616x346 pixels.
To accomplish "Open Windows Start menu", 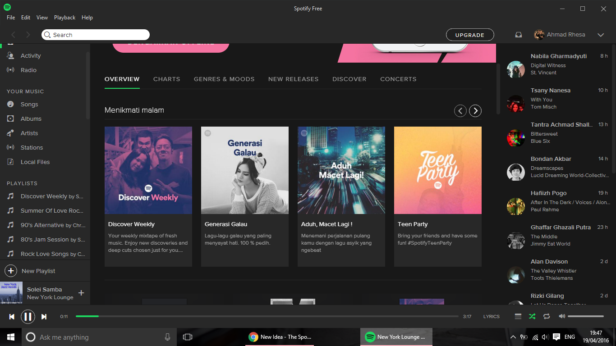I will click(11, 337).
